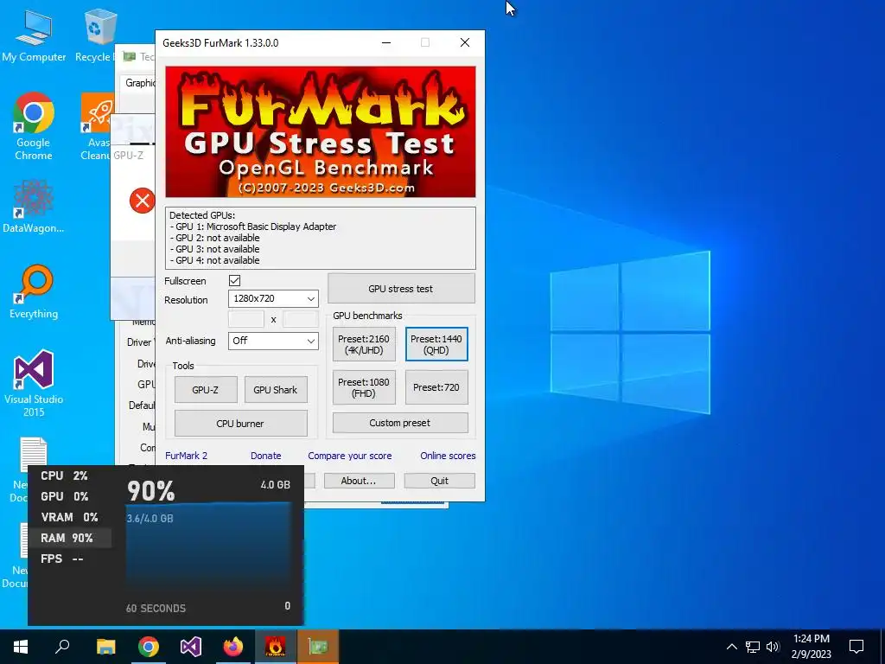
Task: Select the CPU 2% row in overlay
Action: click(70, 476)
